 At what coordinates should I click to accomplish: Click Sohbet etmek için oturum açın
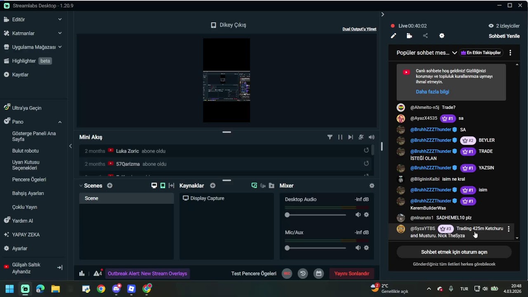pyautogui.click(x=454, y=252)
